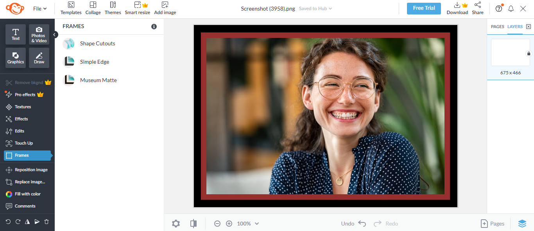
Task: Toggle the lock on the page layer
Action: (x=529, y=54)
